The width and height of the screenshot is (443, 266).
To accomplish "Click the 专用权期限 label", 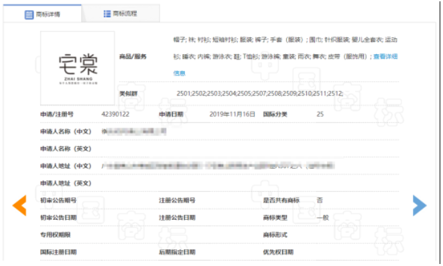I will coord(56,235).
